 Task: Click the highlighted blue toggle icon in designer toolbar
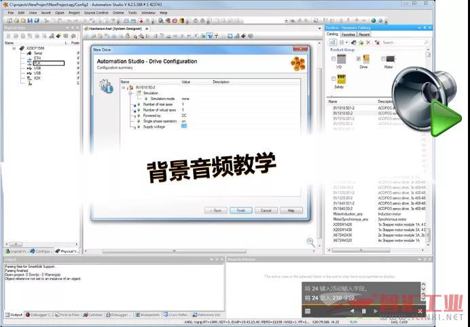210,36
